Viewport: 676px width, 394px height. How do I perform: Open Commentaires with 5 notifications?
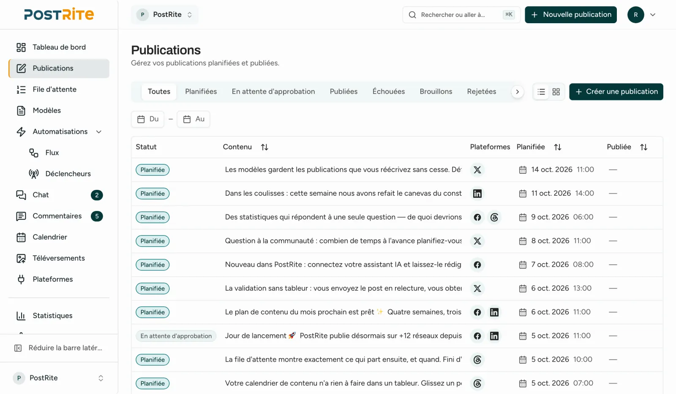pos(59,216)
